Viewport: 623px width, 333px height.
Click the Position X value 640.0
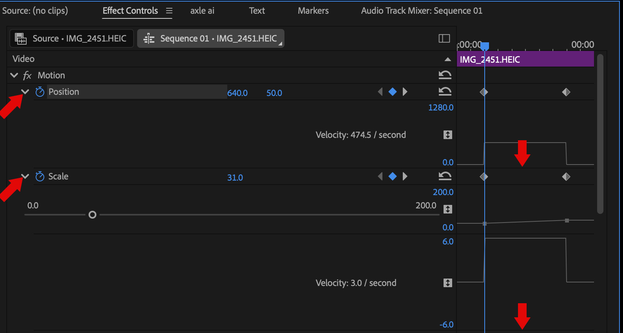237,93
